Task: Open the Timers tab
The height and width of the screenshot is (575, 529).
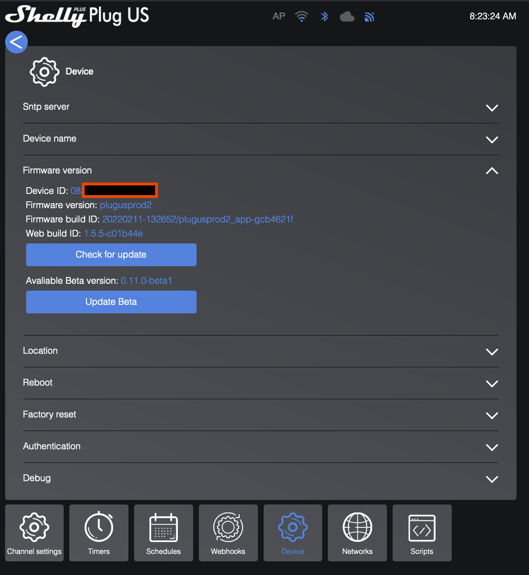Action: [99, 533]
